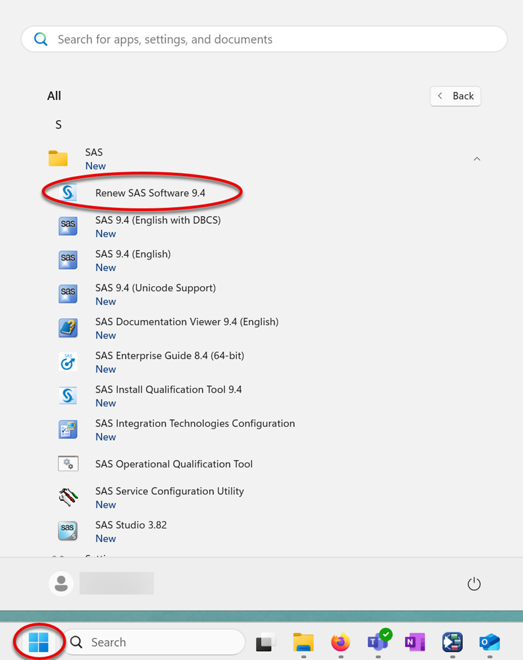
Task: Open SAS Integration Technologies Configuration icon
Action: 68,429
